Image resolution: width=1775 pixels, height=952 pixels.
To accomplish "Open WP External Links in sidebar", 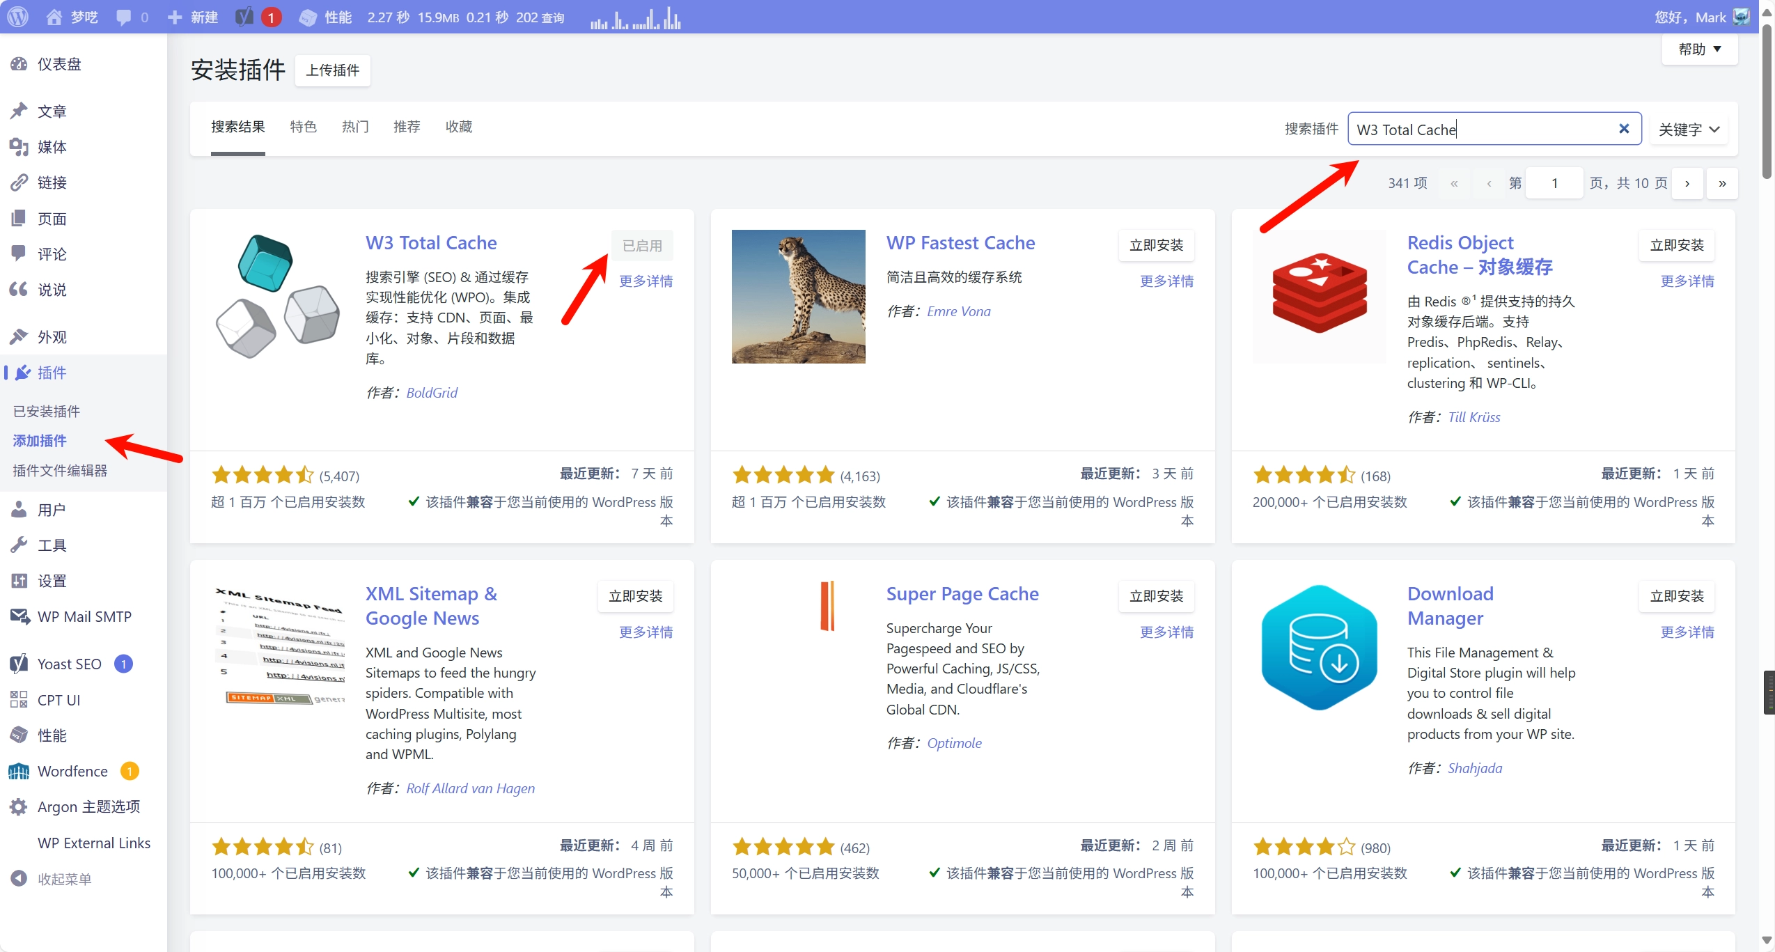I will coord(93,843).
